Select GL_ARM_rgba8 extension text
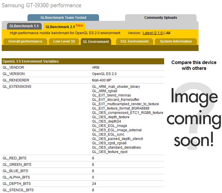 (104, 91)
